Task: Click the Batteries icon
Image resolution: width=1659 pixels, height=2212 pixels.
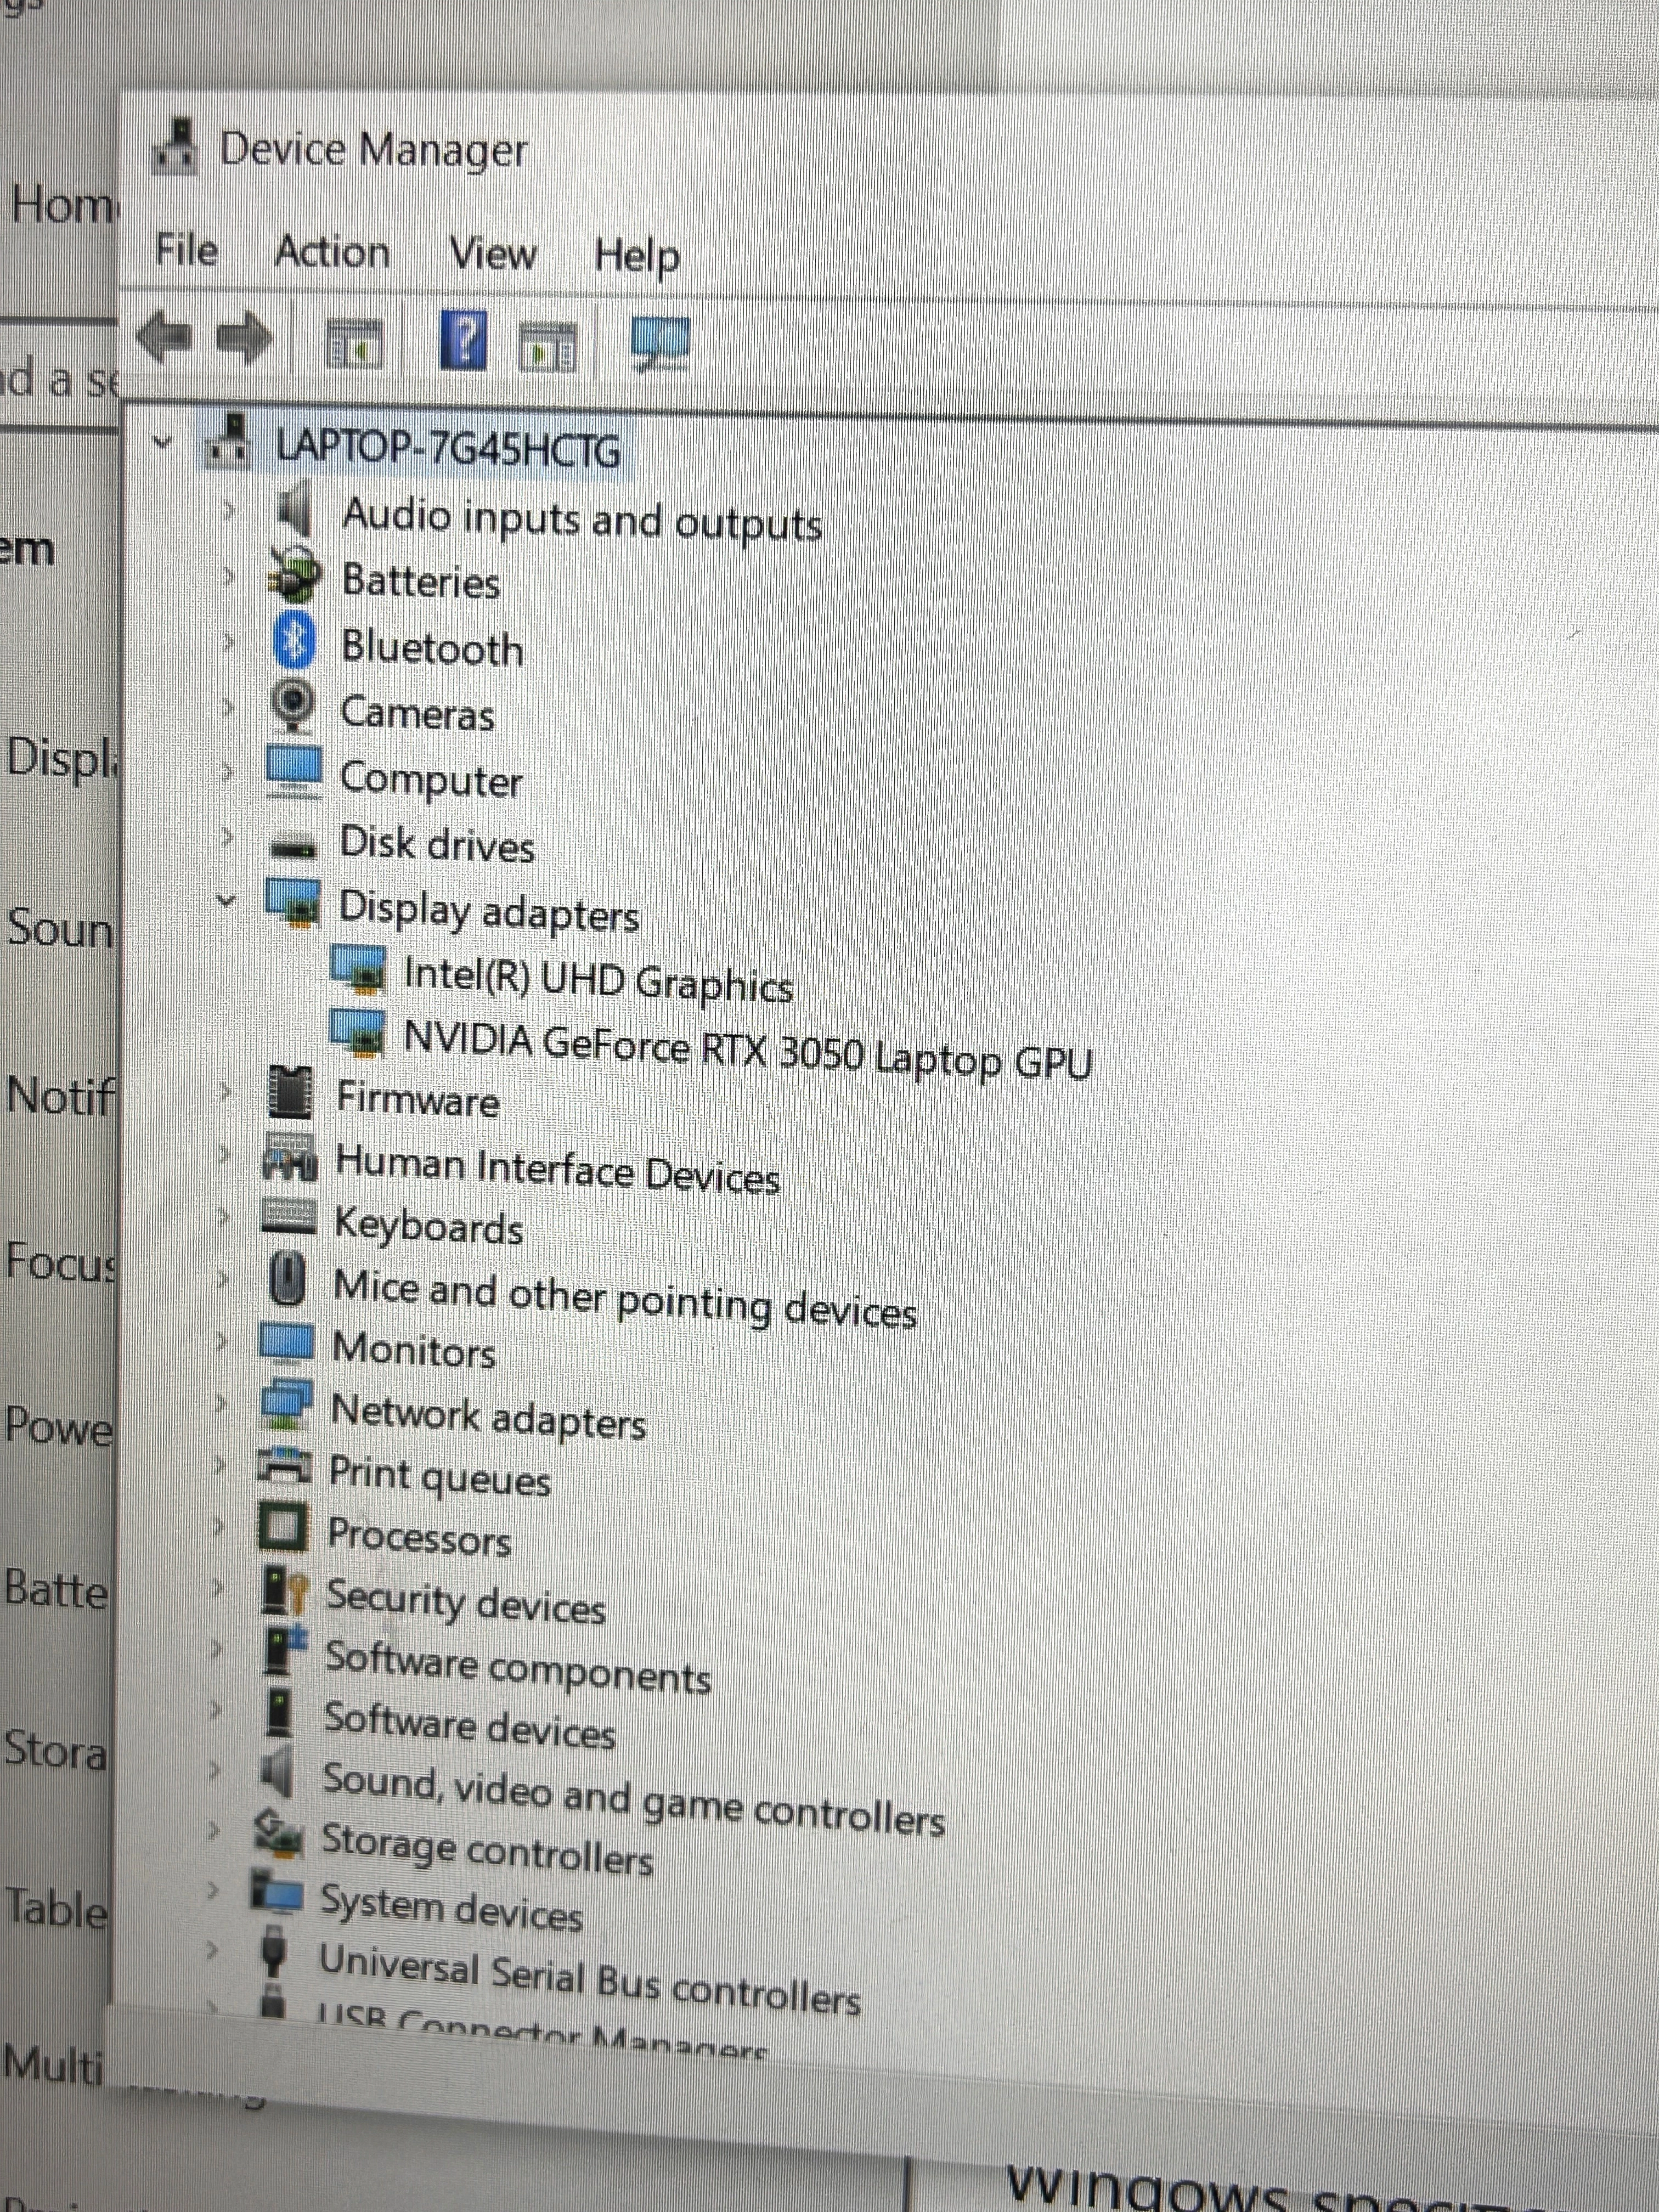Action: pos(295,573)
